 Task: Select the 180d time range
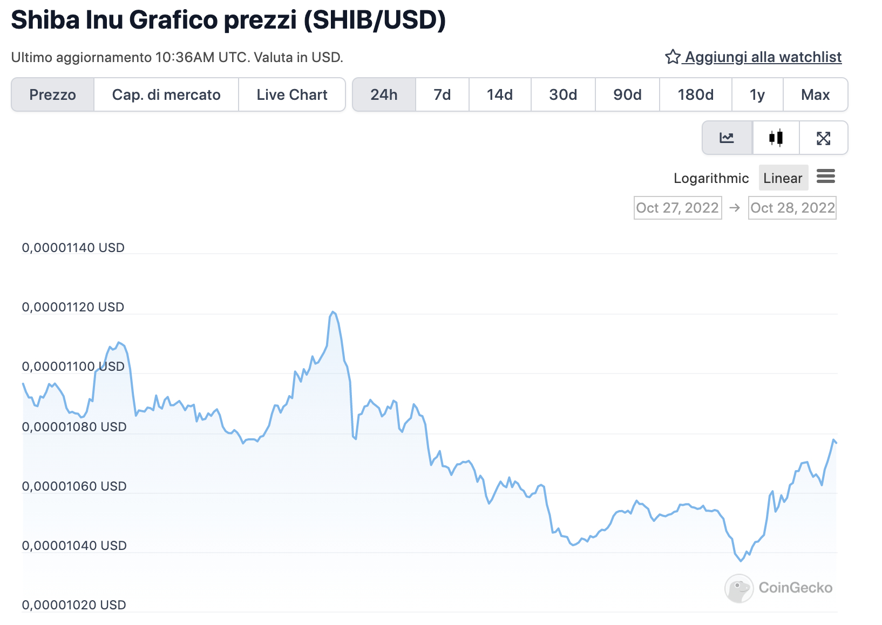click(696, 94)
